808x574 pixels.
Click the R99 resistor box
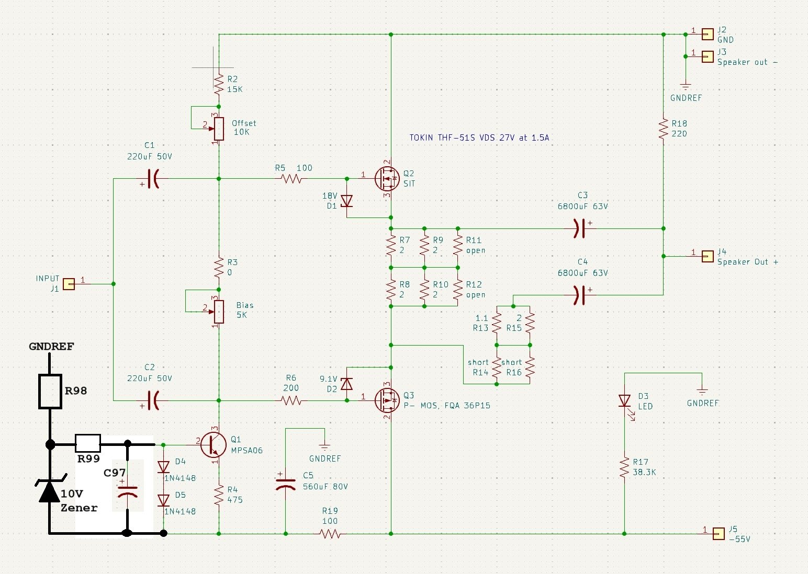coord(88,443)
